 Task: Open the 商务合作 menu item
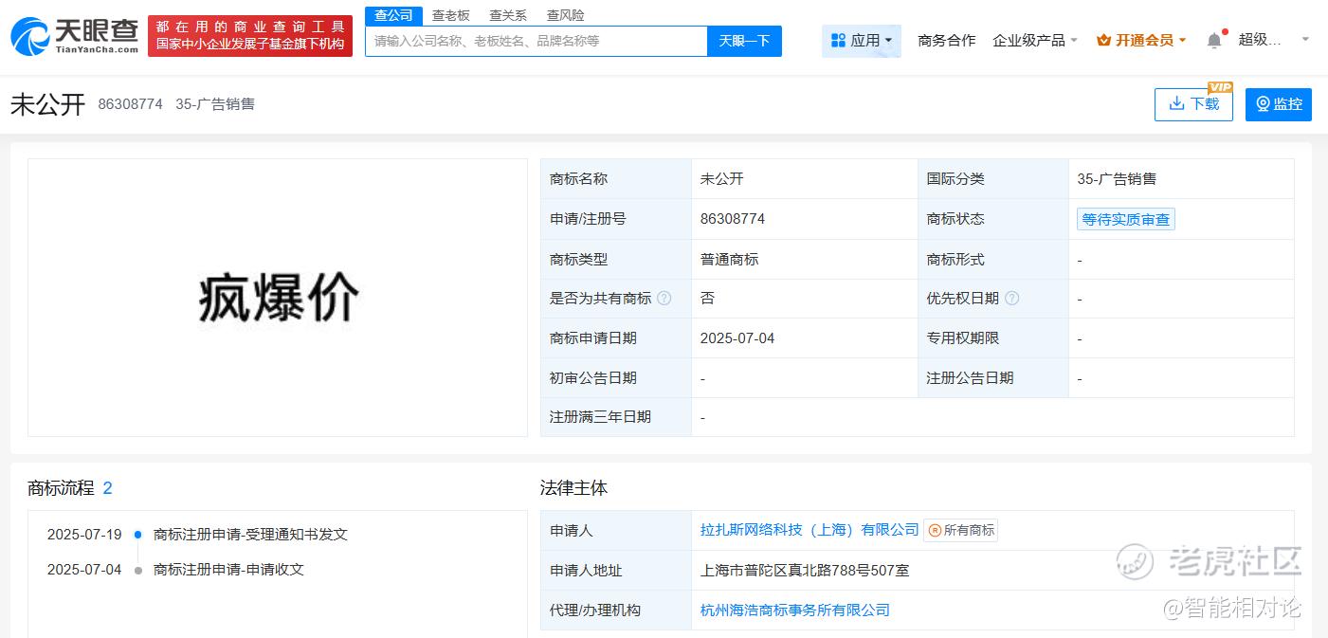946,40
